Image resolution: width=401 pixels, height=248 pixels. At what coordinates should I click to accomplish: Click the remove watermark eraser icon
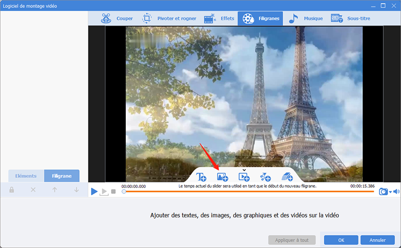[287, 176]
